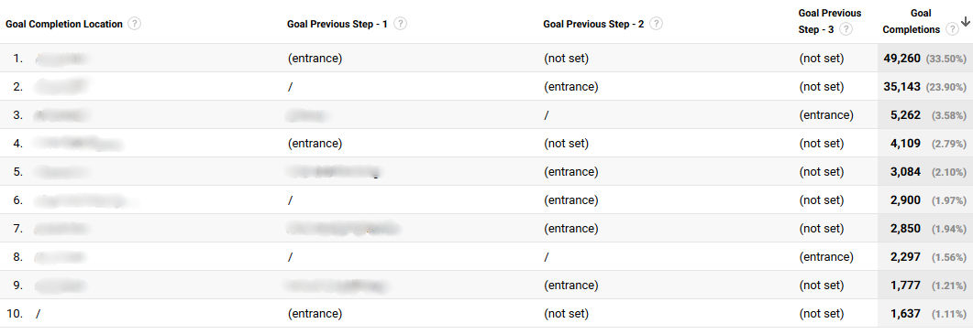Viewport: 973px width, 334px height.
Task: Click help icon beside Goal Completion Location
Action: point(134,24)
